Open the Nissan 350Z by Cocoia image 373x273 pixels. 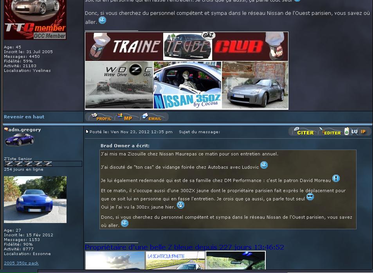pyautogui.click(x=187, y=85)
